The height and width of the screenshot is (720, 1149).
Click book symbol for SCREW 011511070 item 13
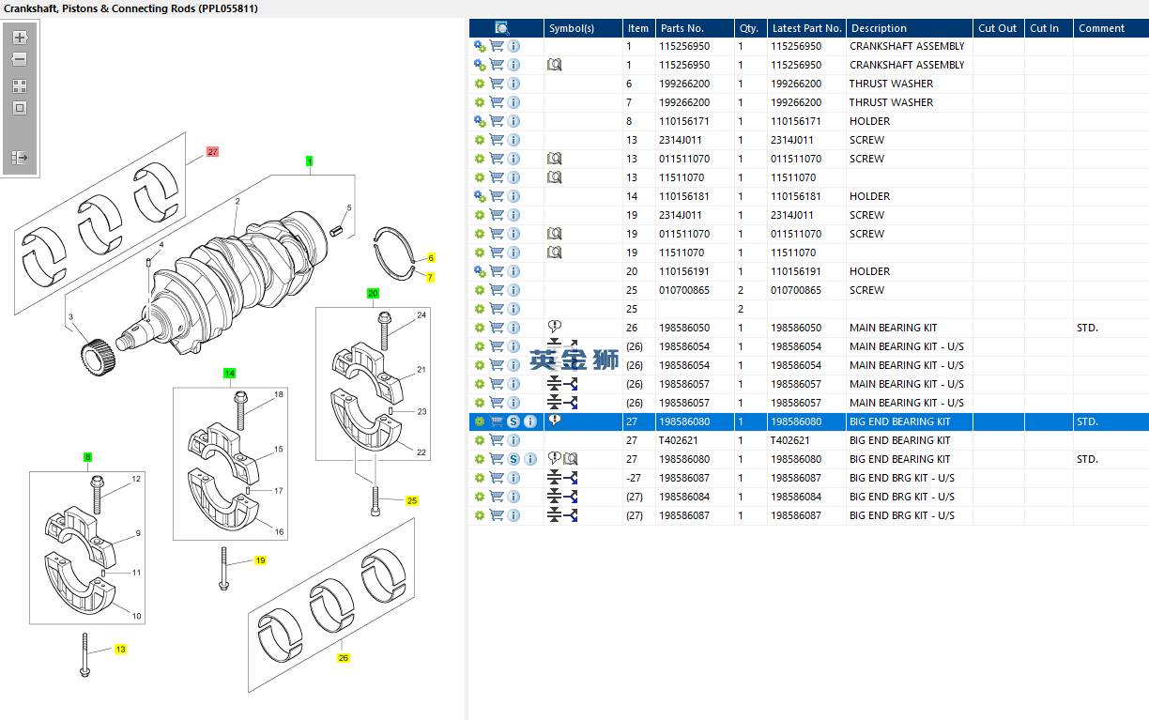click(555, 159)
